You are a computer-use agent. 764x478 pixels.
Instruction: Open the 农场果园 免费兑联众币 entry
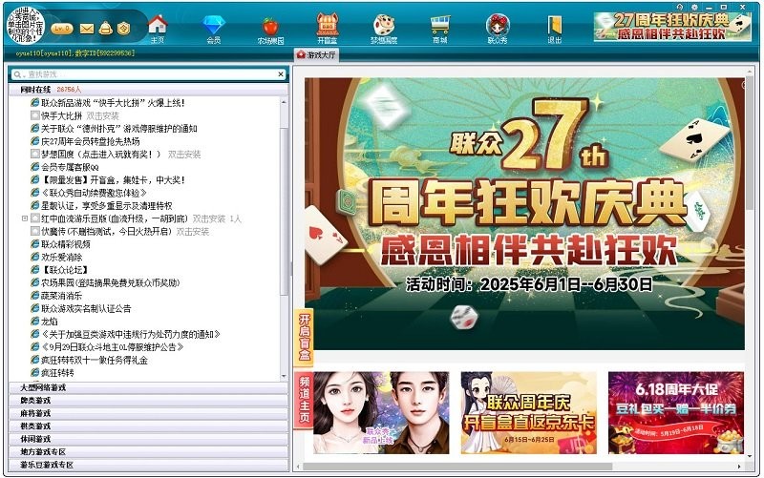[x=106, y=282]
